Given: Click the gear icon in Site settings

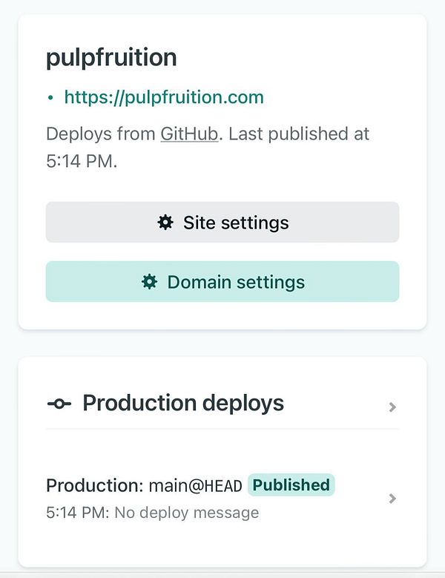Looking at the screenshot, I should pyautogui.click(x=165, y=223).
